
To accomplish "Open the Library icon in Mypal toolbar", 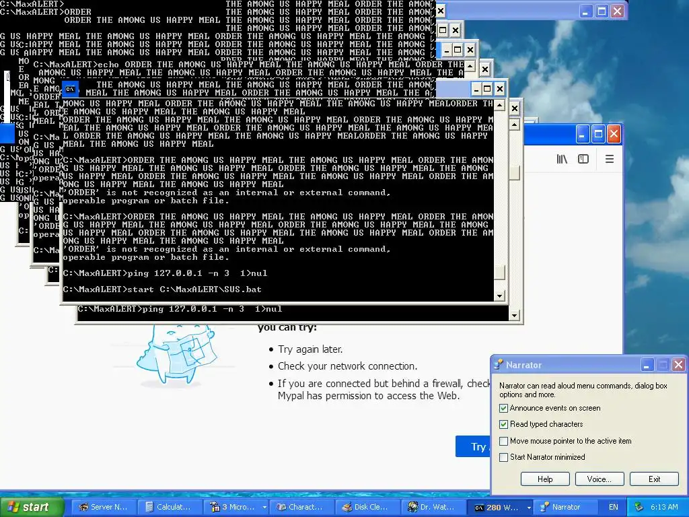I will 562,159.
